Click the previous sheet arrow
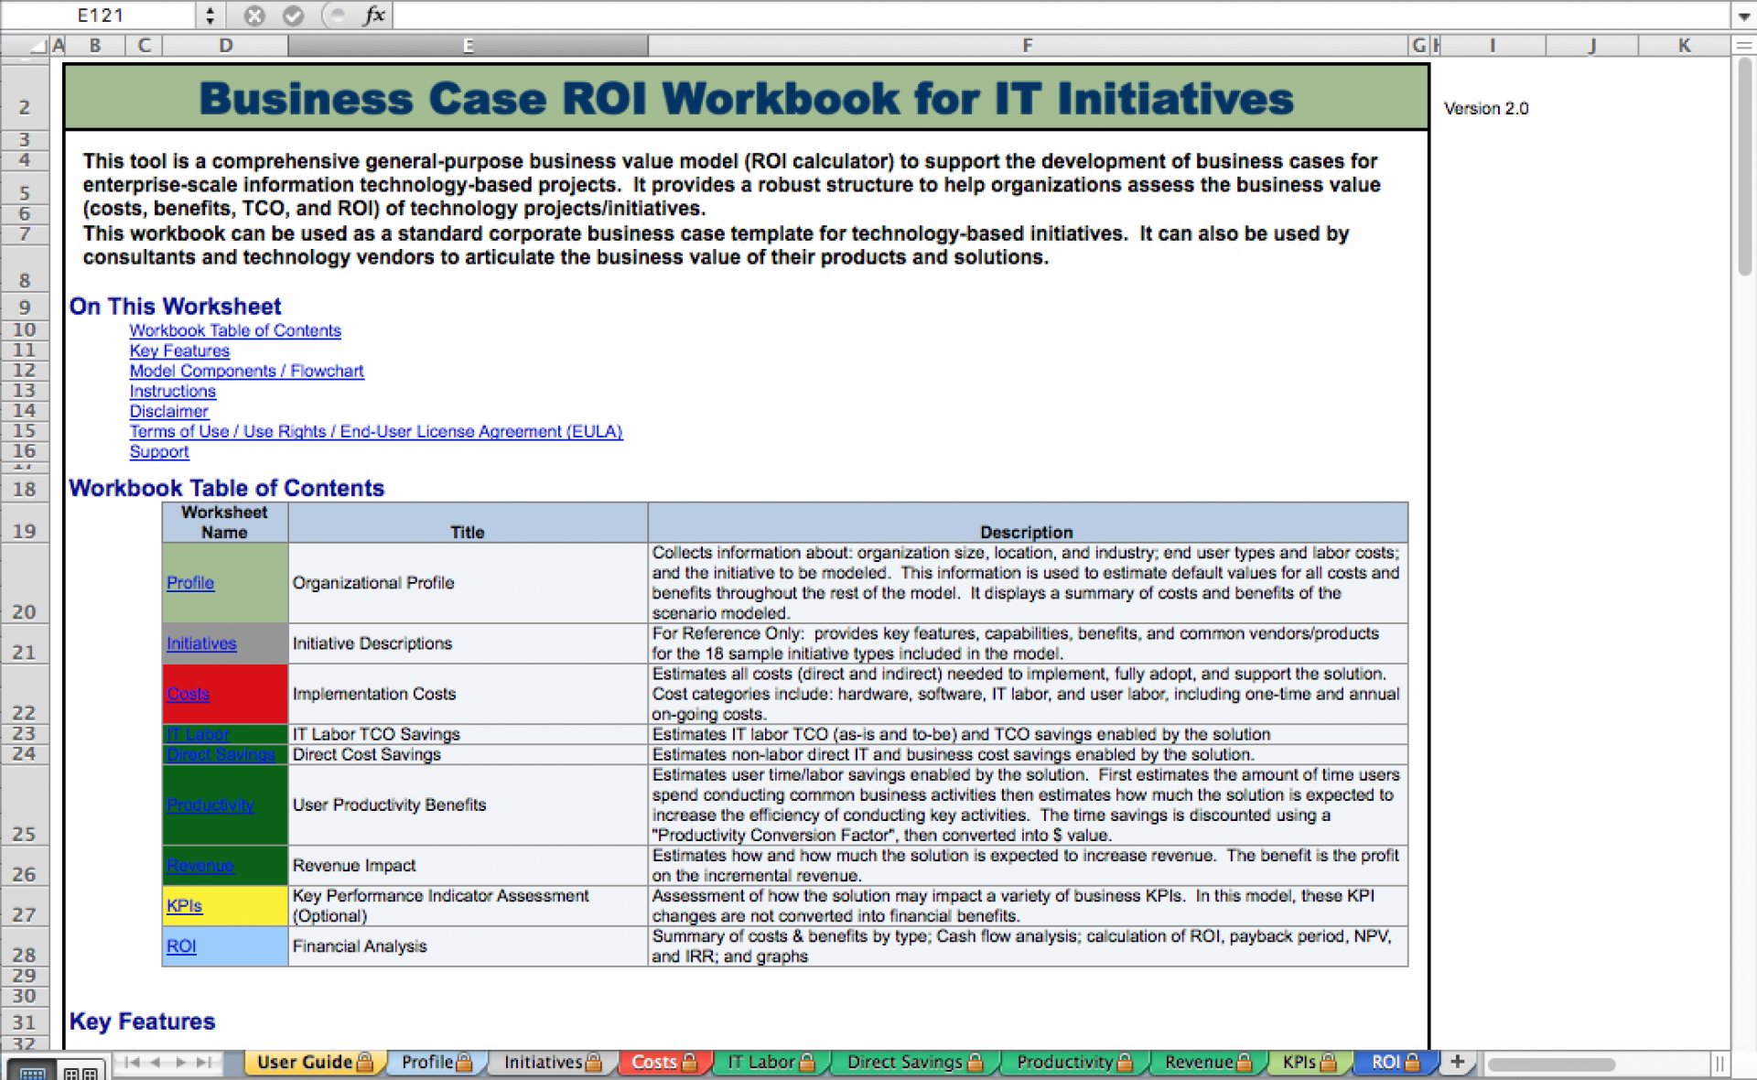The height and width of the screenshot is (1080, 1757). (156, 1063)
